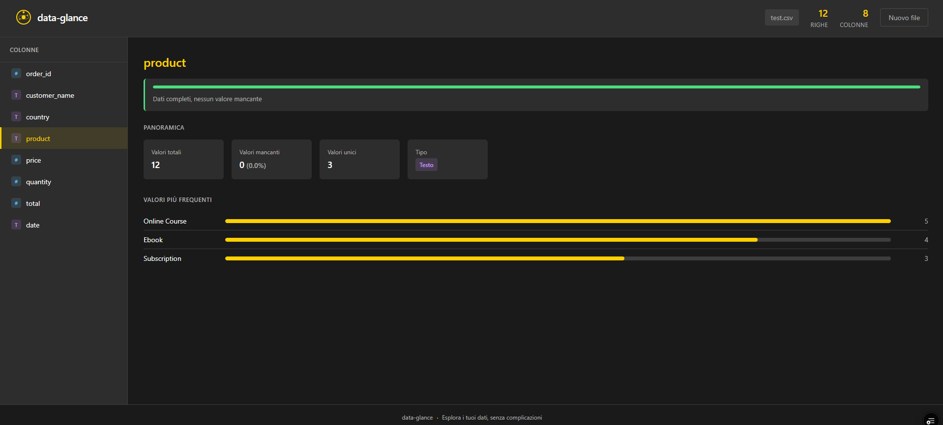
Task: Click the Valori unici overview card
Action: (x=359, y=159)
